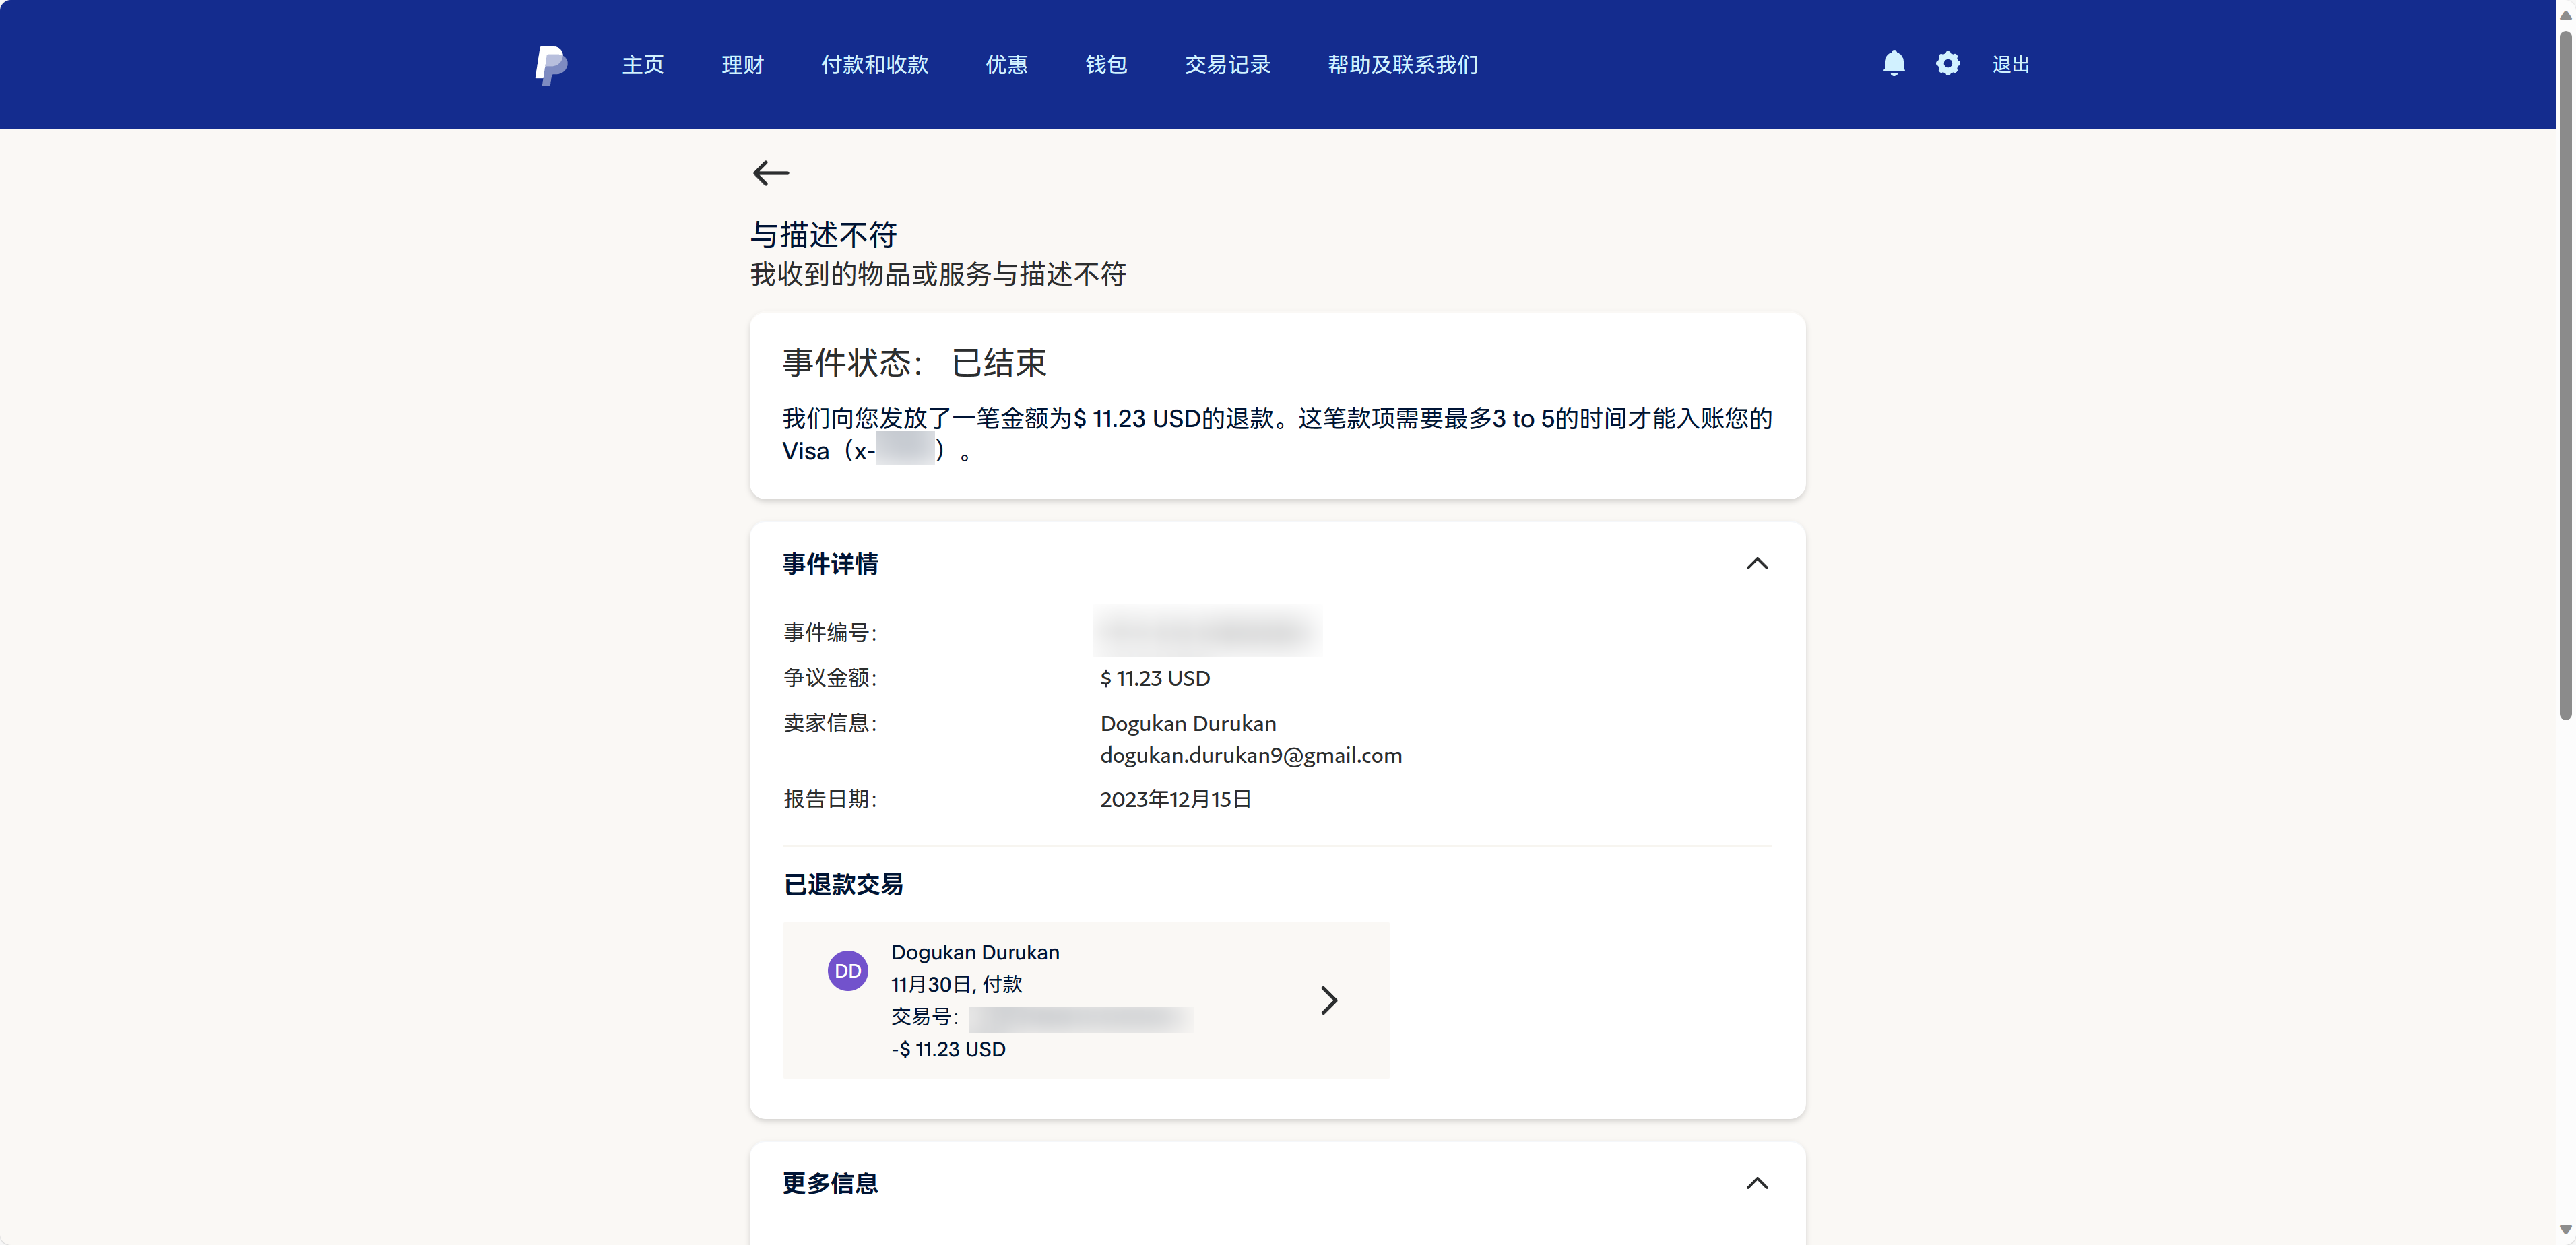Open the 主页 menu item
Screen dimensions: 2576x1245
(643, 65)
